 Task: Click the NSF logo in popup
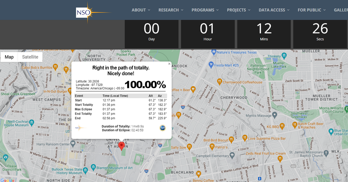(x=163, y=128)
